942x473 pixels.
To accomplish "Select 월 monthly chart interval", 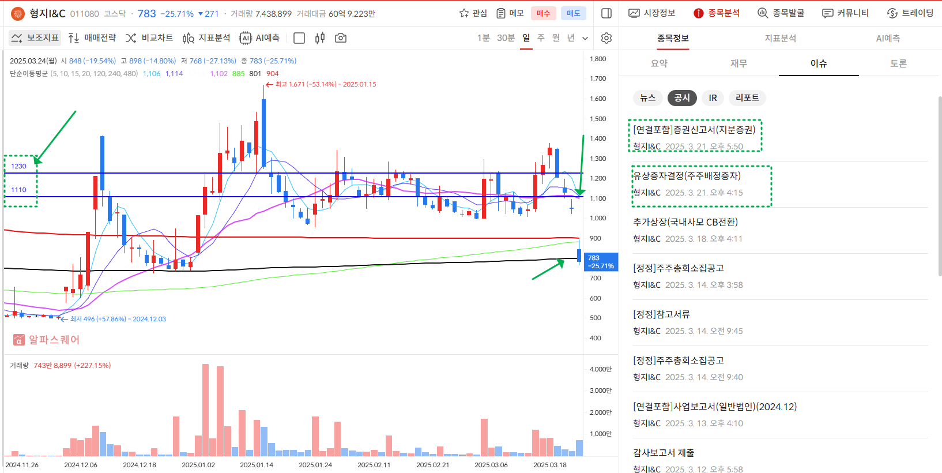I will (x=556, y=38).
